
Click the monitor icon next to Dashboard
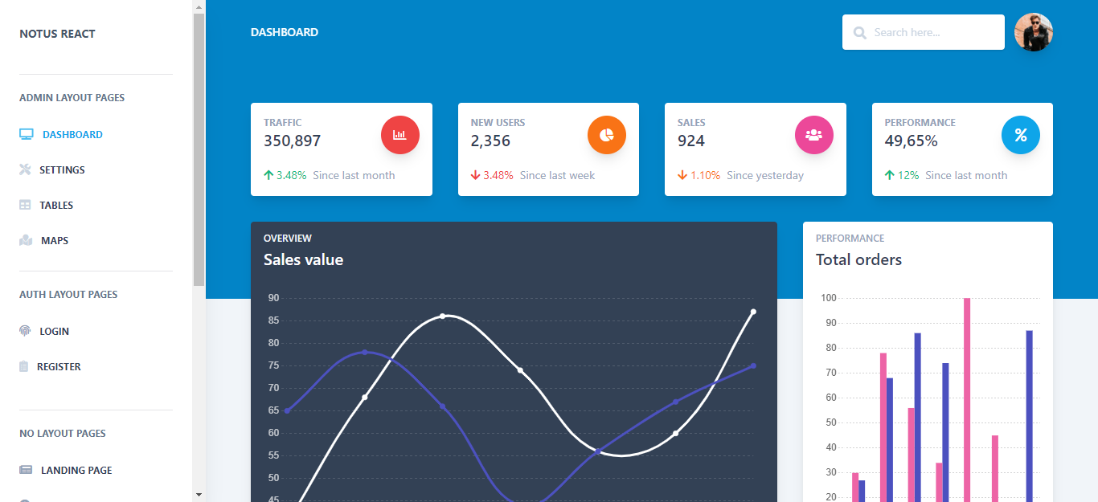tap(27, 134)
